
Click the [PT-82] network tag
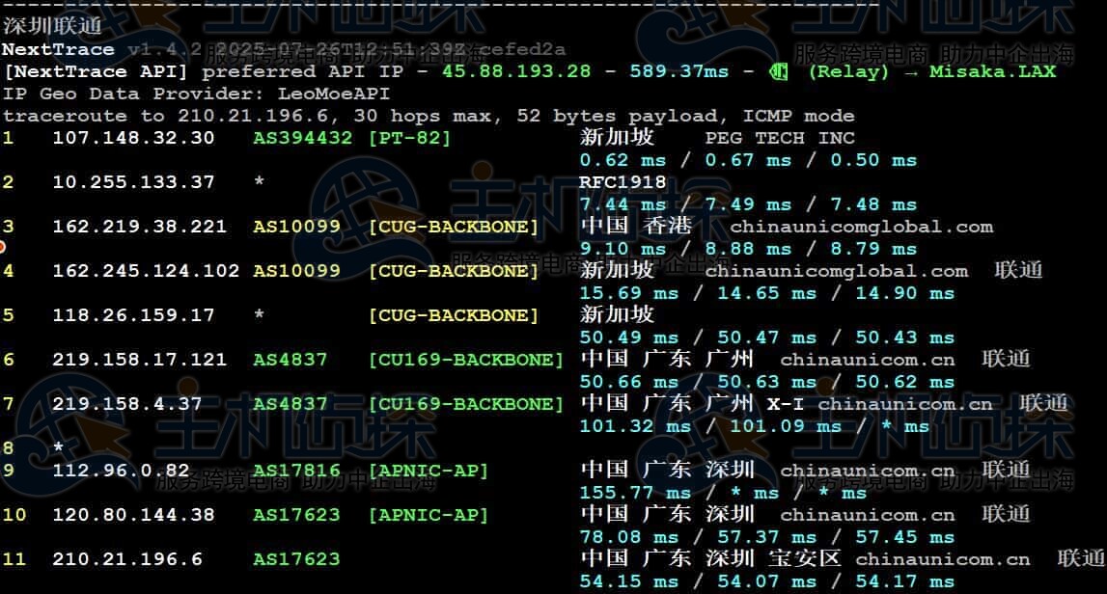pyautogui.click(x=409, y=138)
